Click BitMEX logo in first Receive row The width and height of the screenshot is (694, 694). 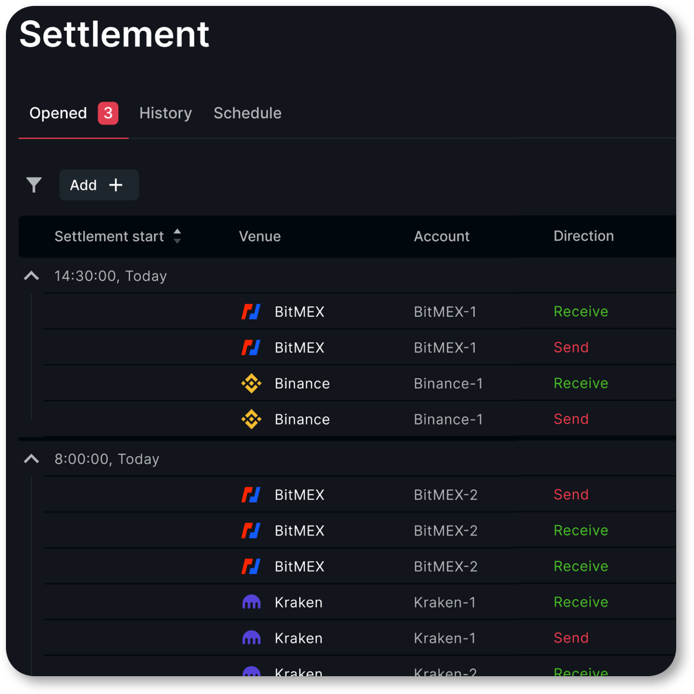point(251,312)
